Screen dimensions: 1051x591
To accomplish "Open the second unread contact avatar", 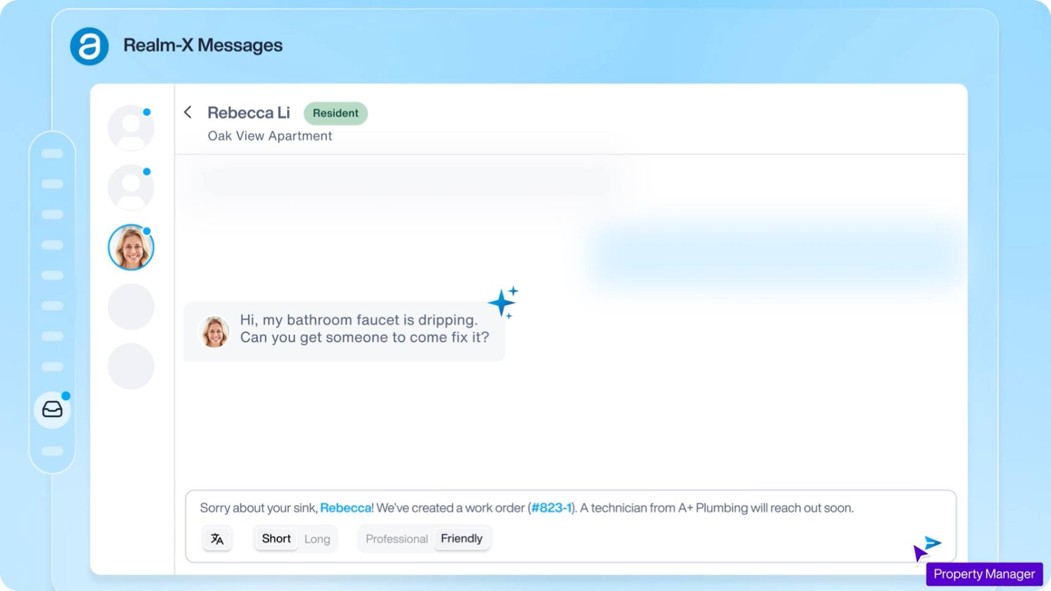I will tap(131, 187).
